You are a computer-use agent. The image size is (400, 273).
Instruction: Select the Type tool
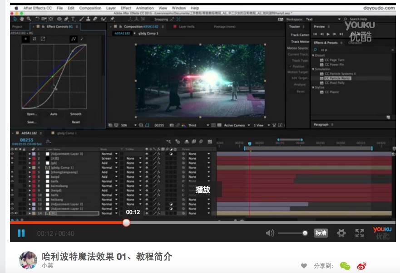point(73,19)
